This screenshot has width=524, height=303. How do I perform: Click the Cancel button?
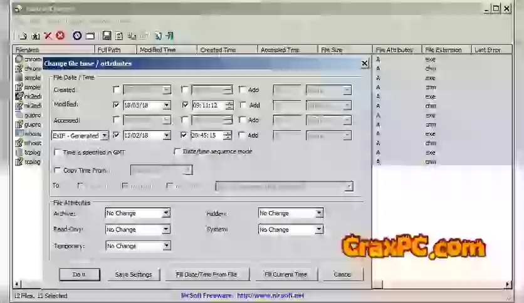(x=342, y=274)
